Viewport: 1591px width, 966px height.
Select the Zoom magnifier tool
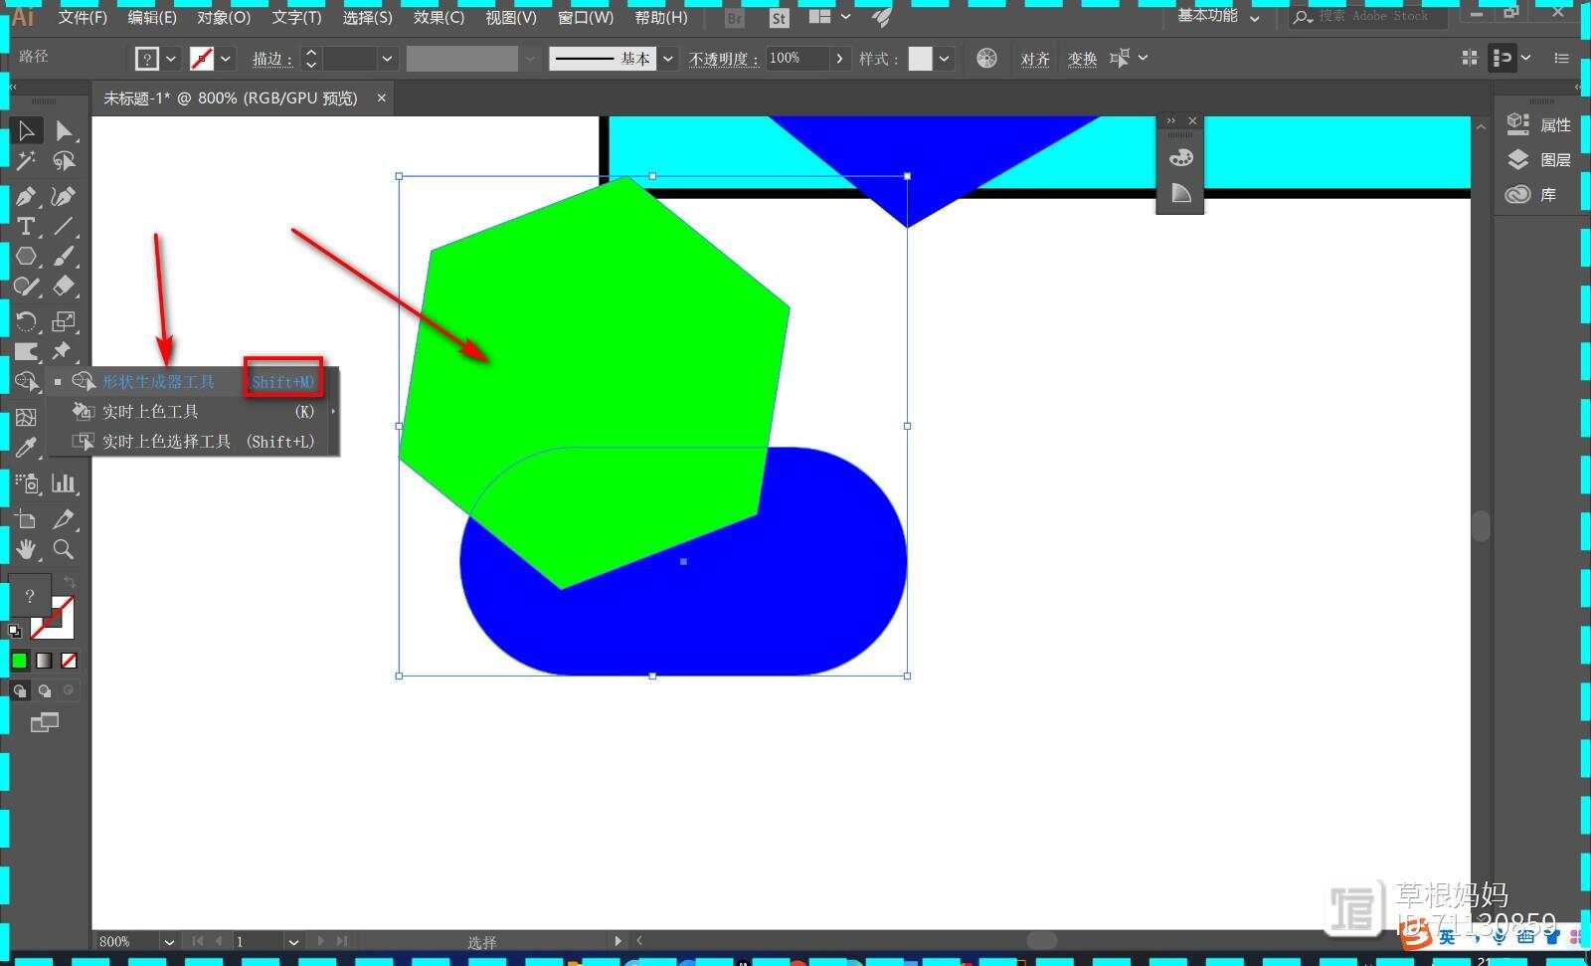pyautogui.click(x=64, y=549)
